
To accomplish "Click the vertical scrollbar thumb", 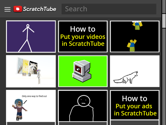I will coord(164,21).
